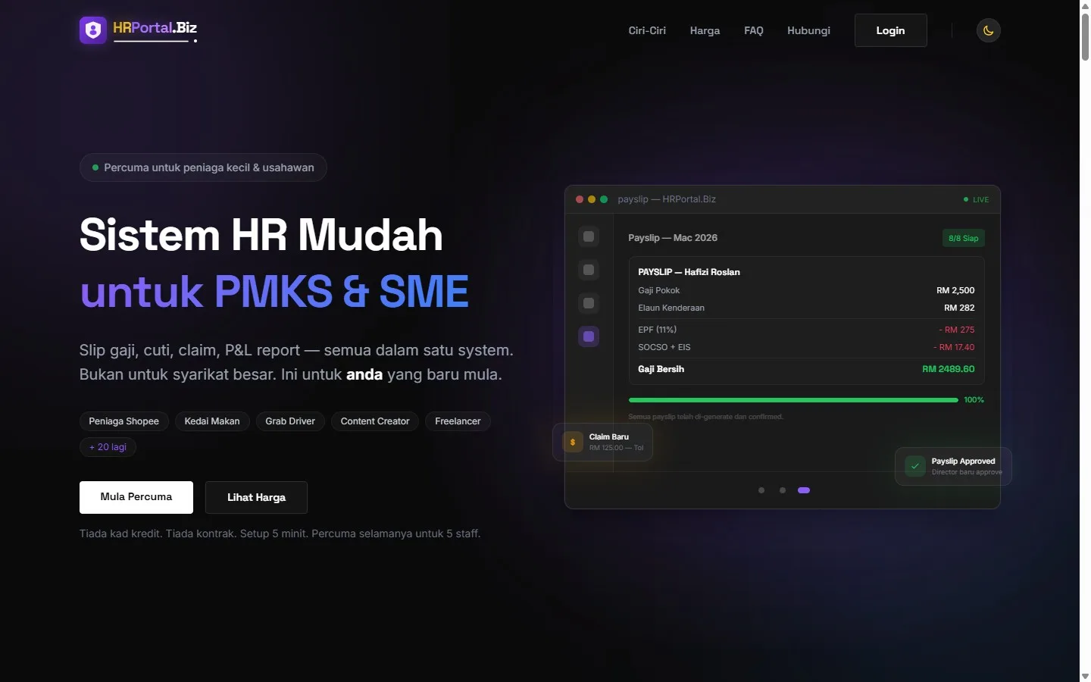Select the third sidebar icon in the payslip window
The height and width of the screenshot is (682, 1091).
[x=589, y=303]
